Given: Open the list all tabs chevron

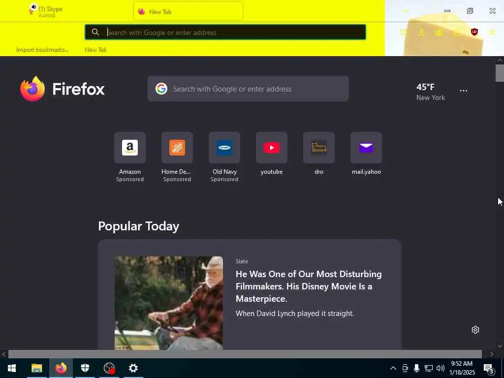Looking at the screenshot, I should [x=406, y=11].
